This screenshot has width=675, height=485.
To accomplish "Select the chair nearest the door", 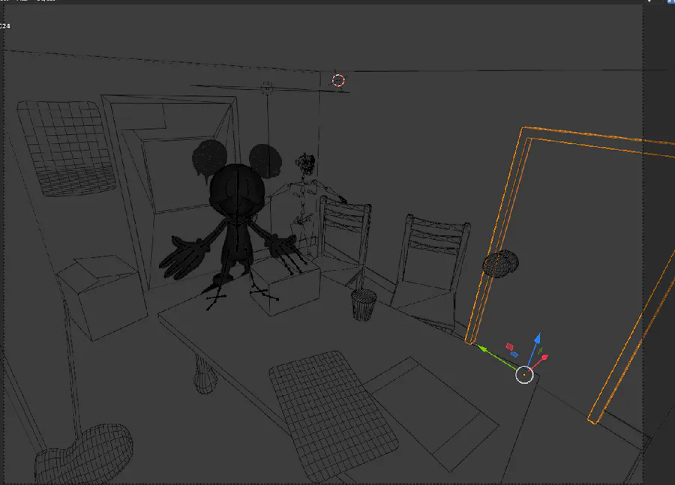I will click(x=432, y=271).
